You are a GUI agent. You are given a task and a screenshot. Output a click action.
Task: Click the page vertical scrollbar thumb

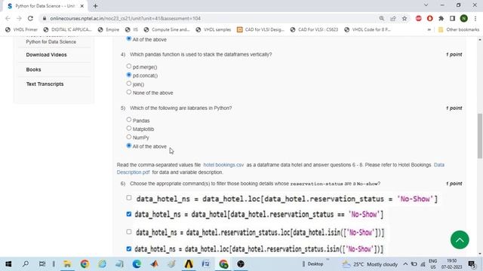point(480,135)
